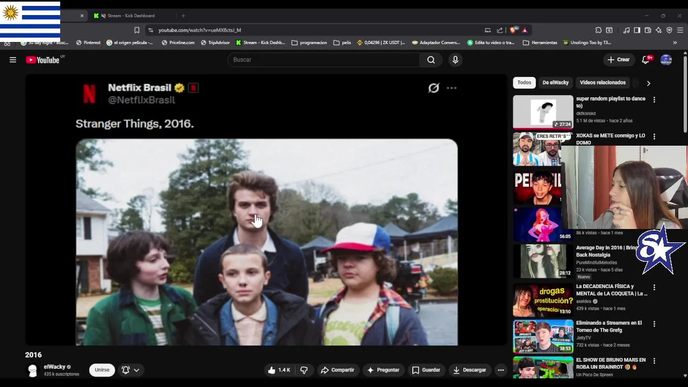Click the cast/screen icon in the address bar
This screenshot has width=688, height=387.
488,30
